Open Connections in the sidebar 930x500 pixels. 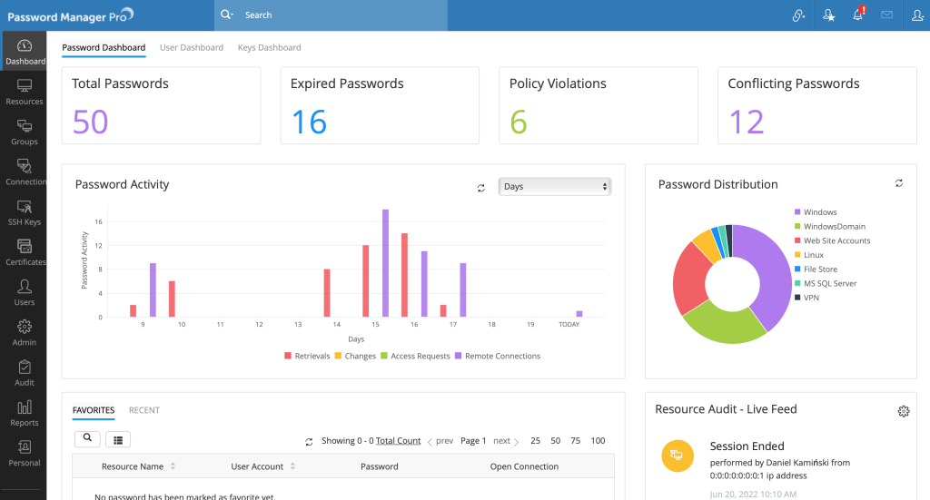[x=23, y=172]
